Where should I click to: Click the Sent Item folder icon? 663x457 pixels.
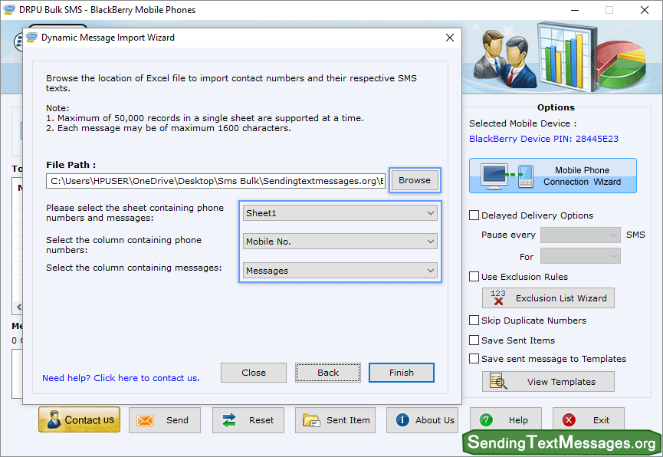(x=311, y=420)
